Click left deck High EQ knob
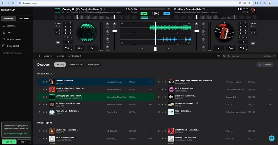Screen dimensions: 278x145 click(x=108, y=24)
